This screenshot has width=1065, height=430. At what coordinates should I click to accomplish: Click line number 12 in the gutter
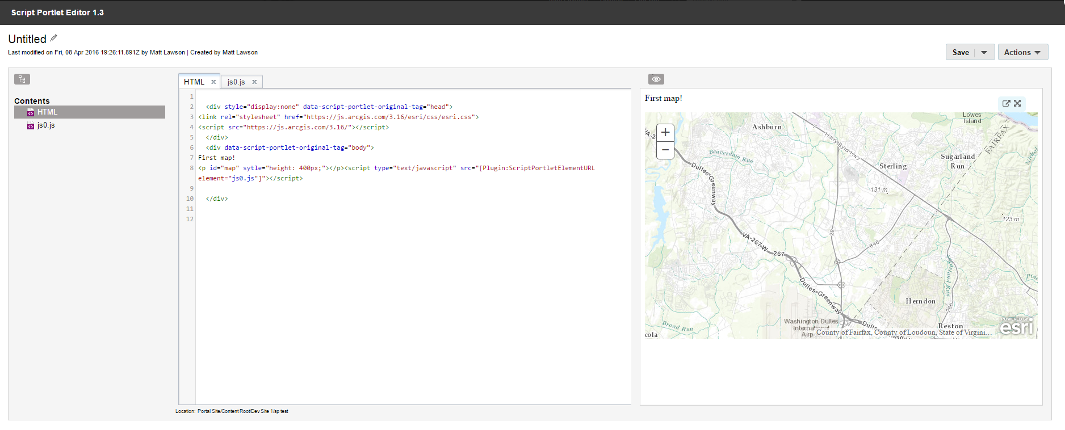(x=190, y=219)
